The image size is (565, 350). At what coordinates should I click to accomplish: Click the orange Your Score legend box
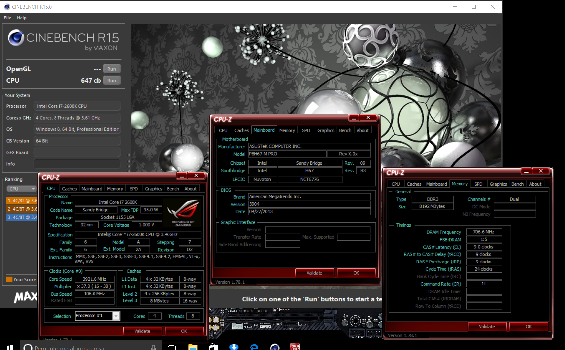coord(9,279)
